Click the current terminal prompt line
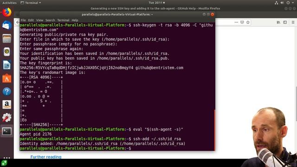Viewport: 297px width, 167px height. [x=75, y=148]
